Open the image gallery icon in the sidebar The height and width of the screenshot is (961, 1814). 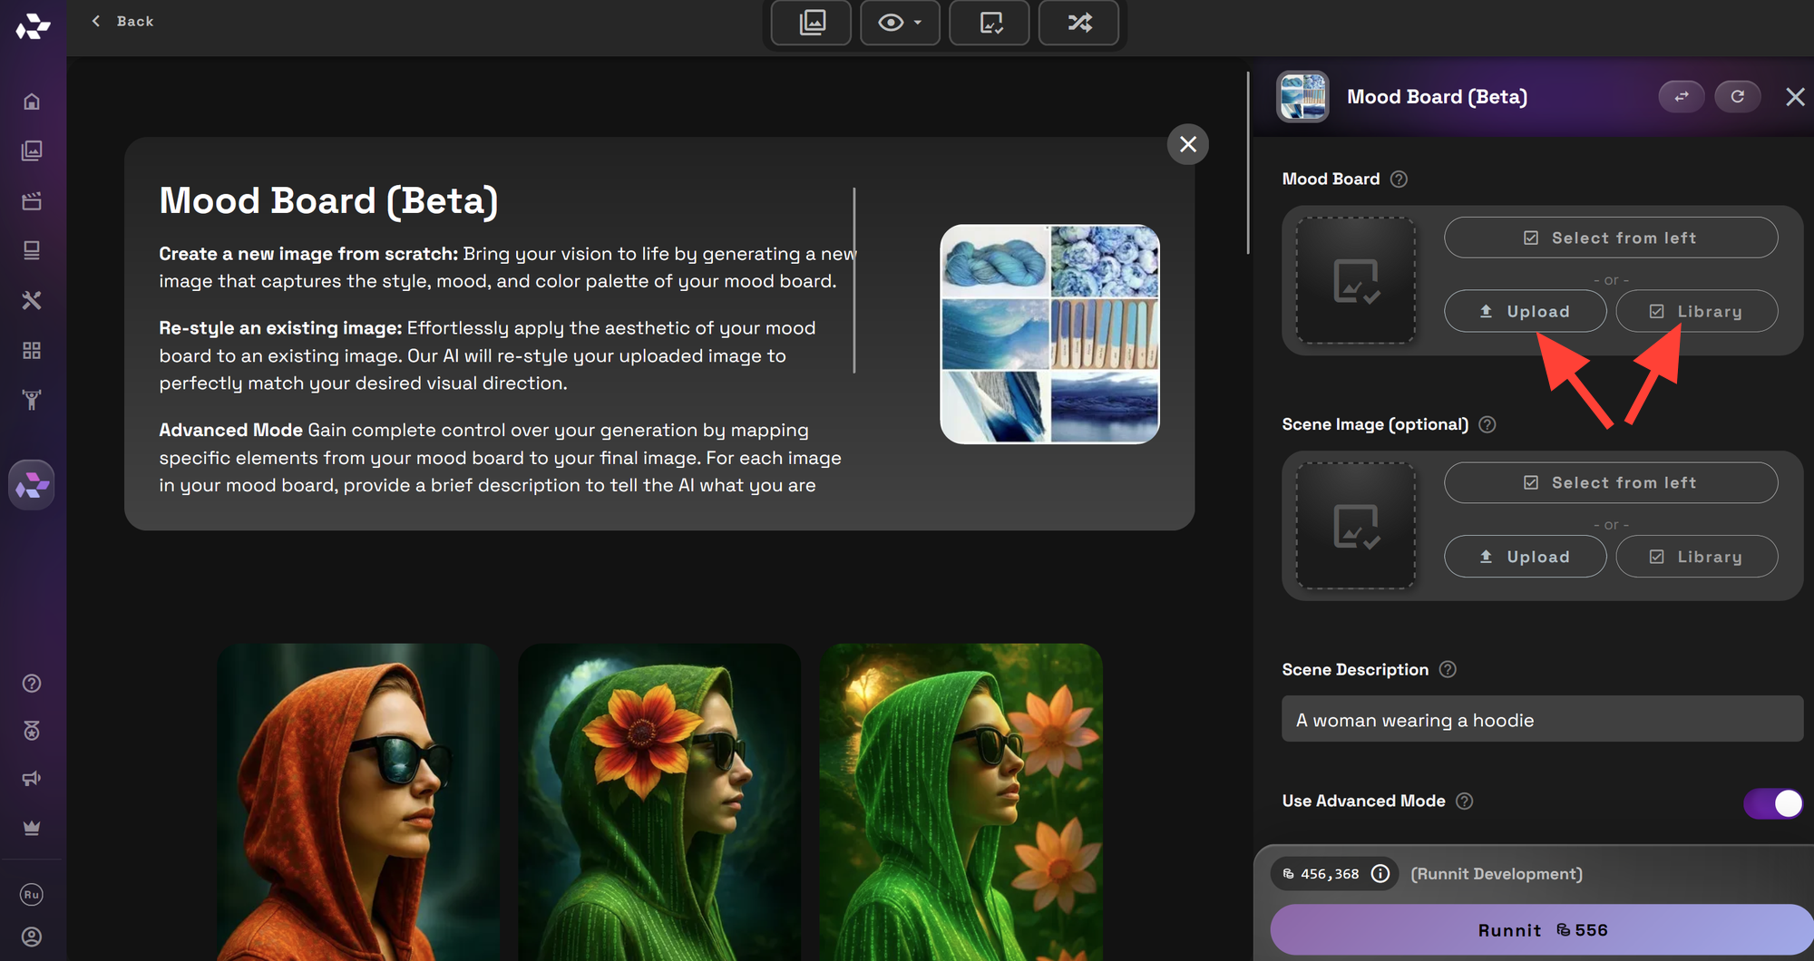pyautogui.click(x=32, y=150)
